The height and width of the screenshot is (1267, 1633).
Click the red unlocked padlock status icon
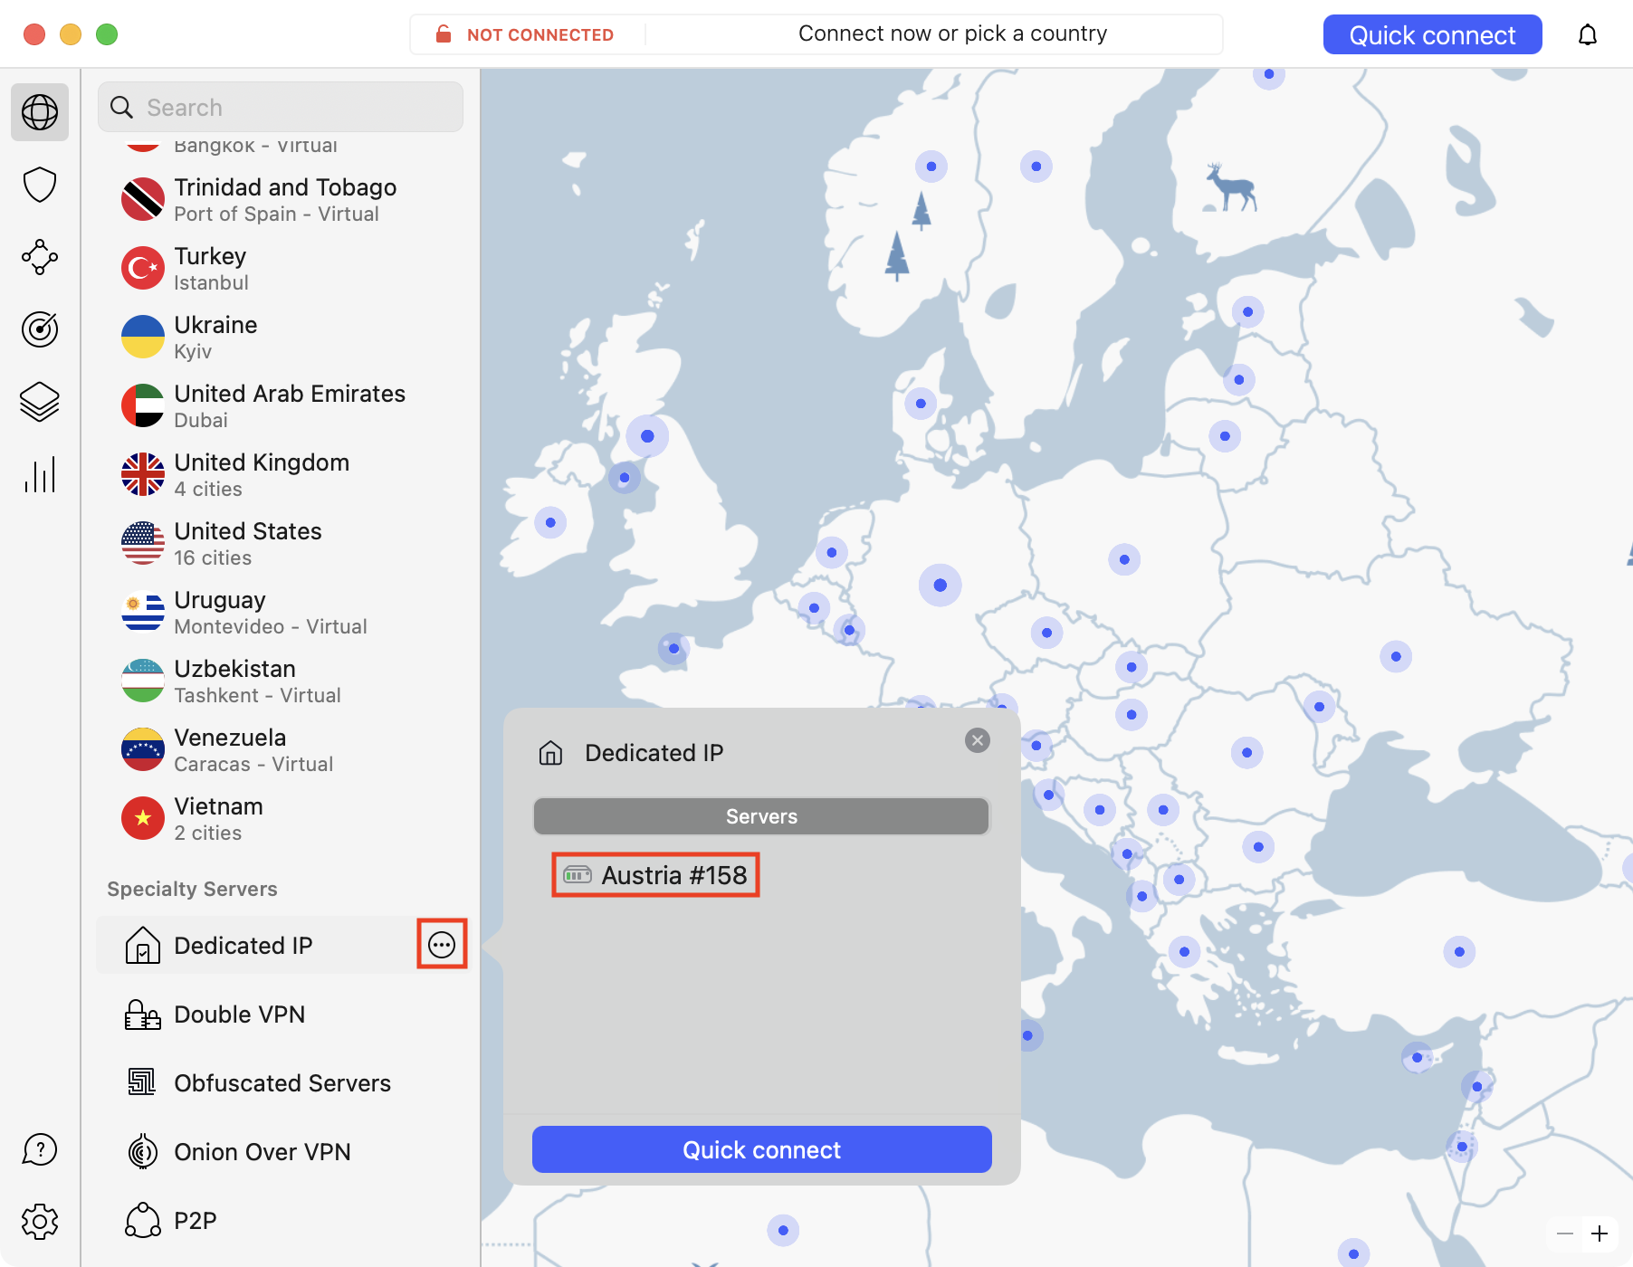pyautogui.click(x=444, y=34)
